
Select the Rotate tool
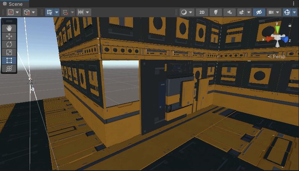(x=9, y=44)
